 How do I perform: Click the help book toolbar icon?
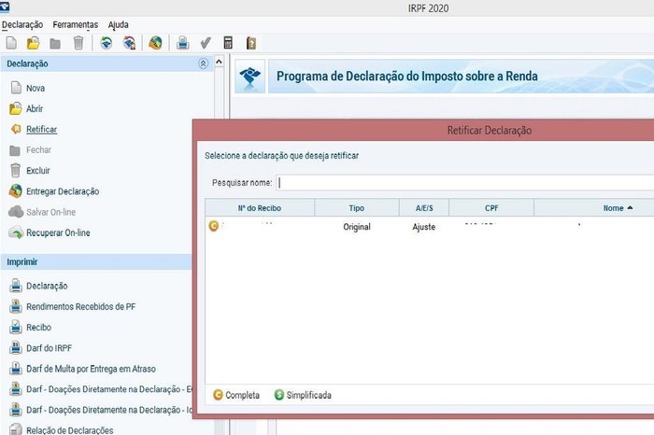[250, 43]
